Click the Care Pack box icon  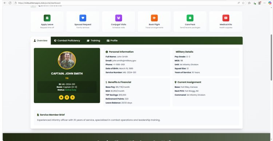tap(190, 18)
